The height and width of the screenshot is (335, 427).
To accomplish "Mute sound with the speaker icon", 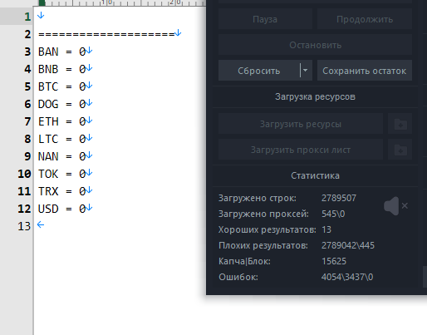I will (395, 206).
